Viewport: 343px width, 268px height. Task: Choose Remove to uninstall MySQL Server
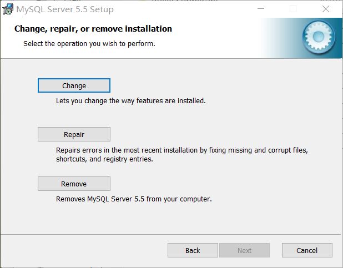point(74,184)
